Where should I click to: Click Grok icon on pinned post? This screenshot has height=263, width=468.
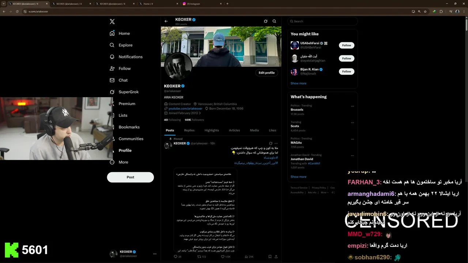(x=271, y=144)
